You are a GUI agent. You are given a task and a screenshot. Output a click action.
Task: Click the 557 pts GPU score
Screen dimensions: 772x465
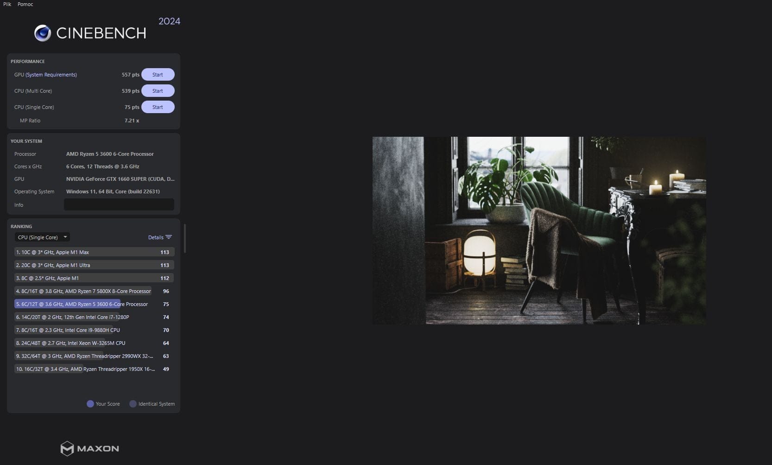131,75
